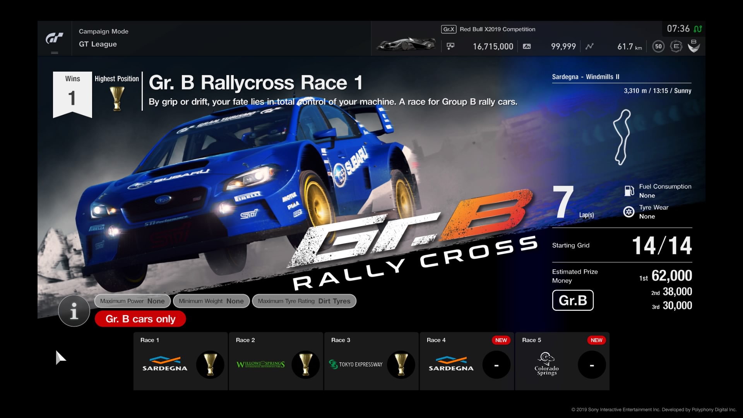This screenshot has width=743, height=418.
Task: Open the Gran Turismo logo menu
Action: 55,38
